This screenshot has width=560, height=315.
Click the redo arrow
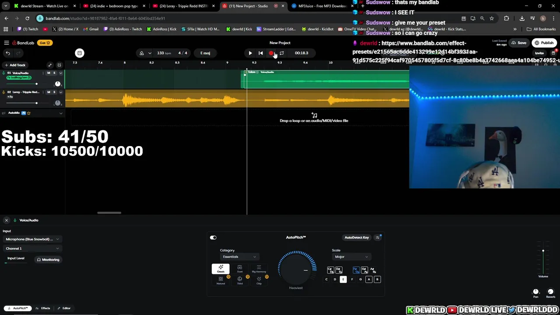tap(18, 53)
